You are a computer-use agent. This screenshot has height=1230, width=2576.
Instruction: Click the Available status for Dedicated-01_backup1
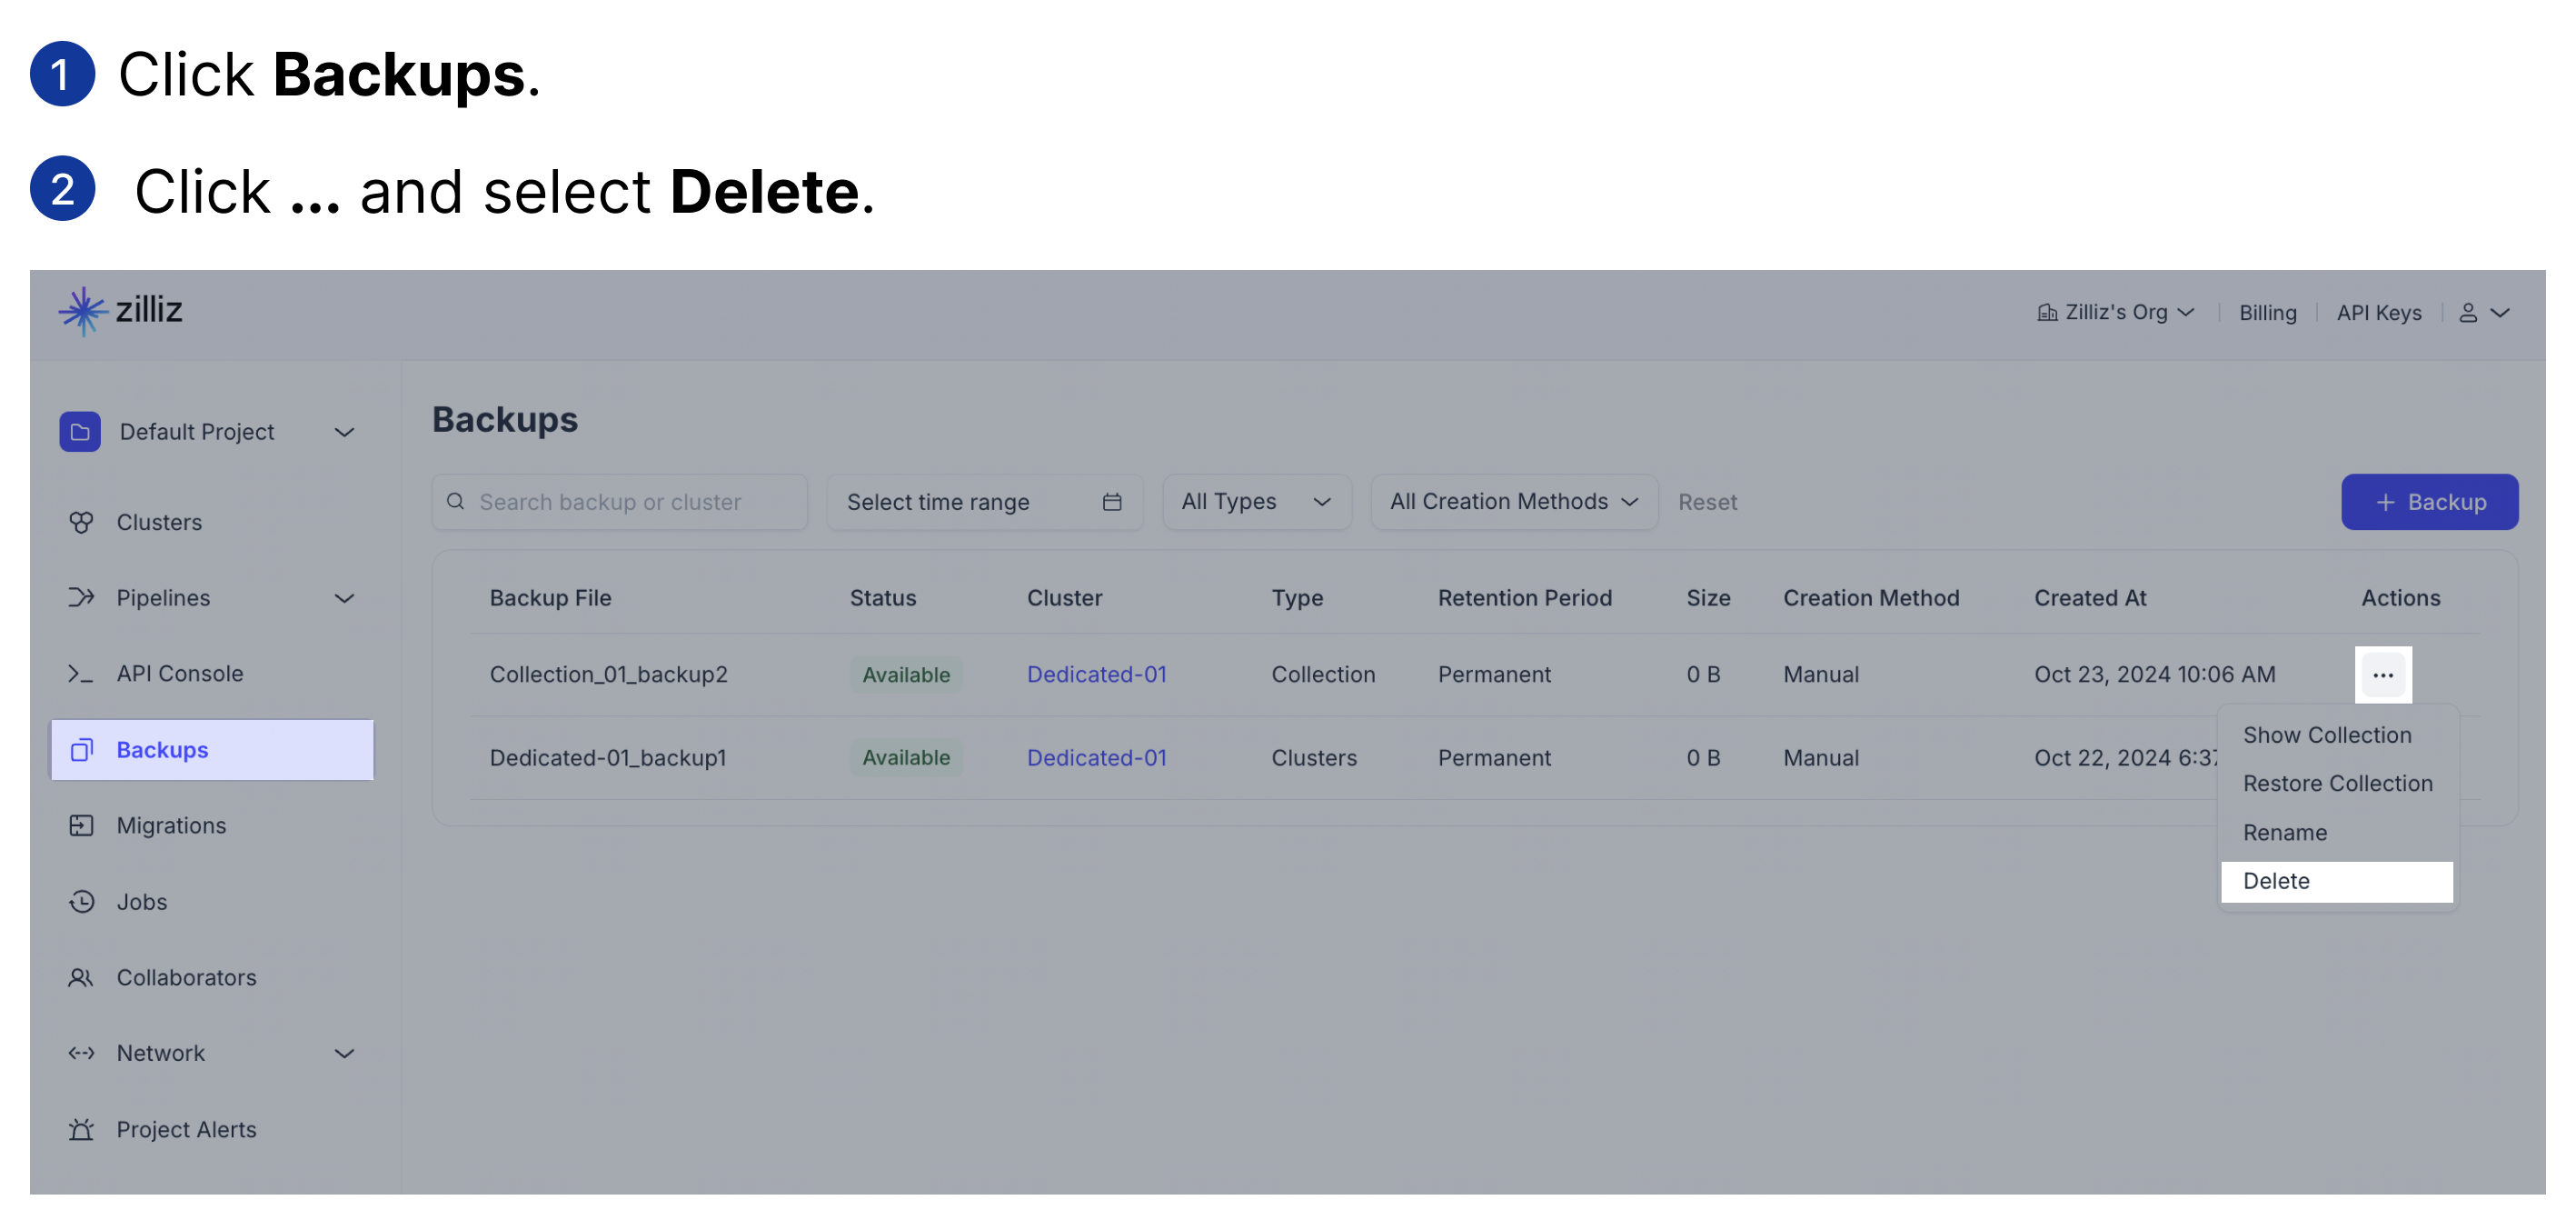point(906,758)
